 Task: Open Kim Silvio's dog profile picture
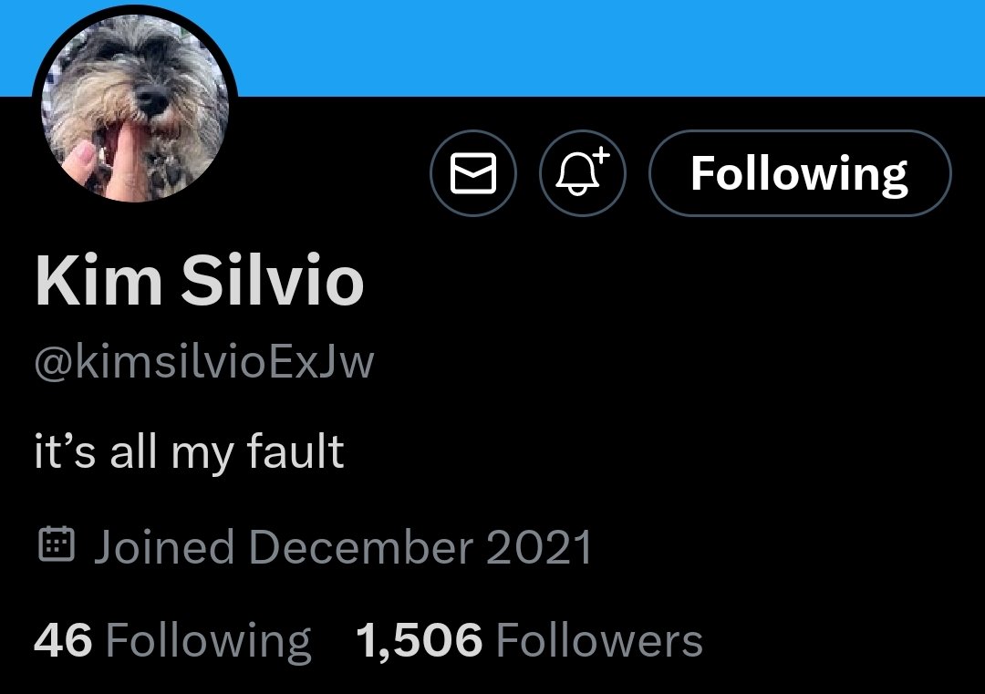pyautogui.click(x=135, y=108)
